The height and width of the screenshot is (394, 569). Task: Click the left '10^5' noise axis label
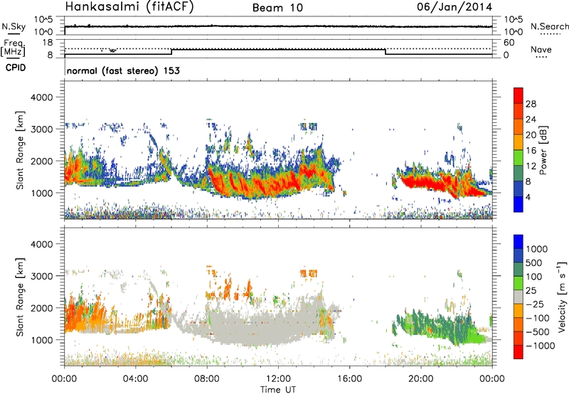tap(44, 19)
